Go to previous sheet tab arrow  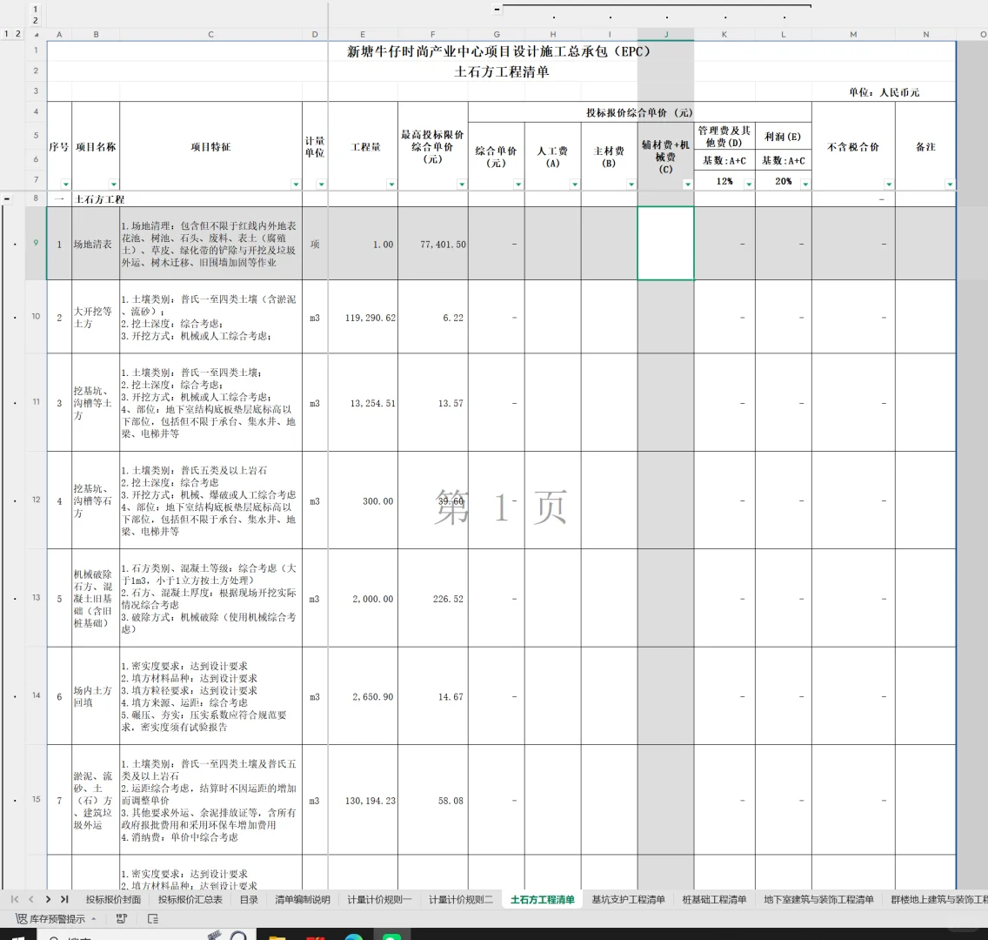click(31, 899)
